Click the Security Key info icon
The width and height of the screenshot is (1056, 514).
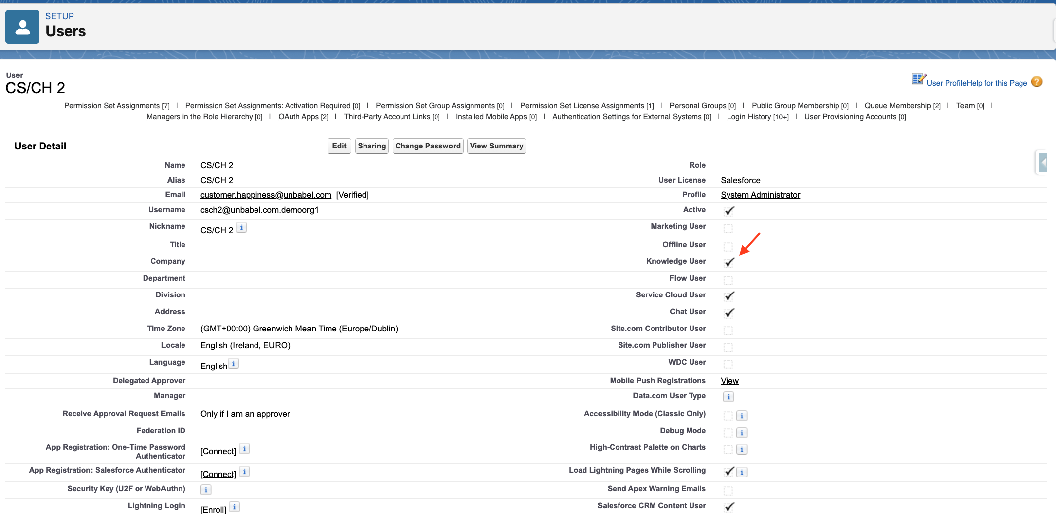pos(206,490)
